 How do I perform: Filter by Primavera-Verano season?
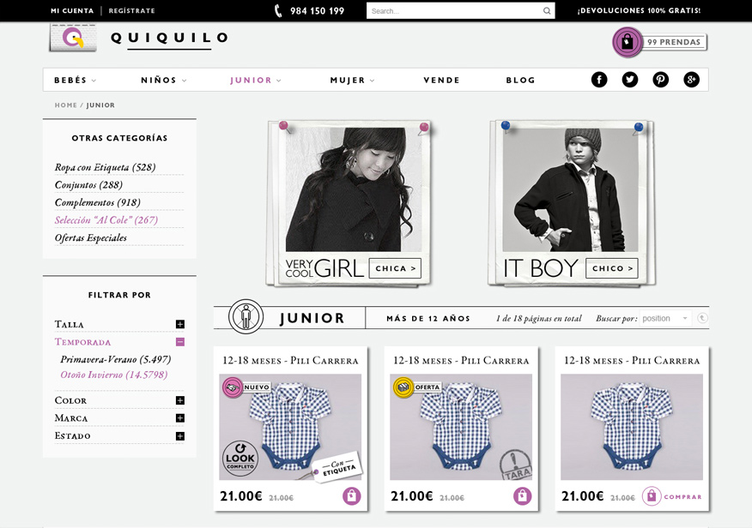(x=116, y=359)
